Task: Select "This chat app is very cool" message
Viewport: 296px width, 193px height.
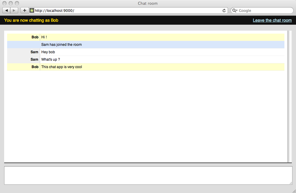Action: coord(62,67)
